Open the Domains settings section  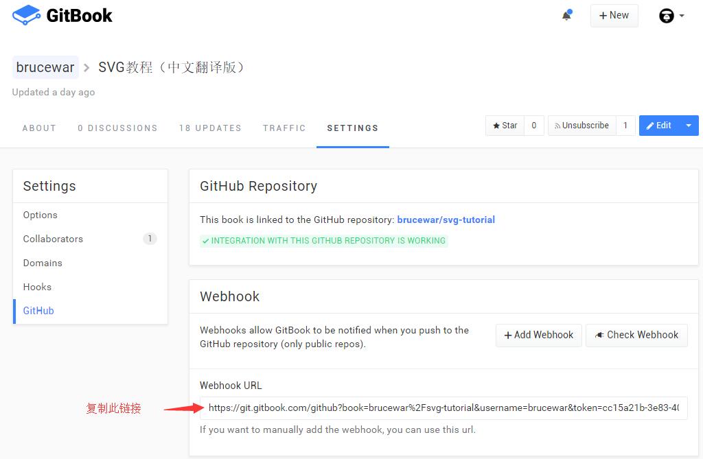(91, 263)
